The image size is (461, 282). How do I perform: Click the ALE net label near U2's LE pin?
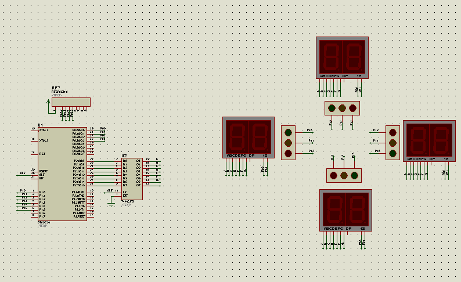110,191
